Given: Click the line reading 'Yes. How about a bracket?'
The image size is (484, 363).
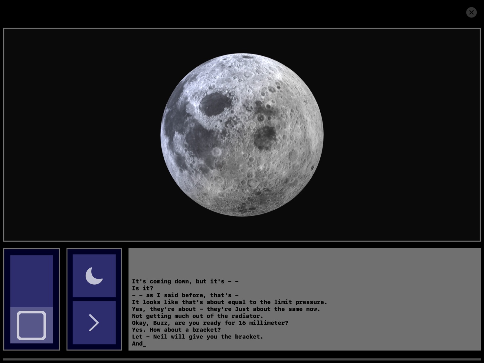Looking at the screenshot, I should pyautogui.click(x=176, y=330).
